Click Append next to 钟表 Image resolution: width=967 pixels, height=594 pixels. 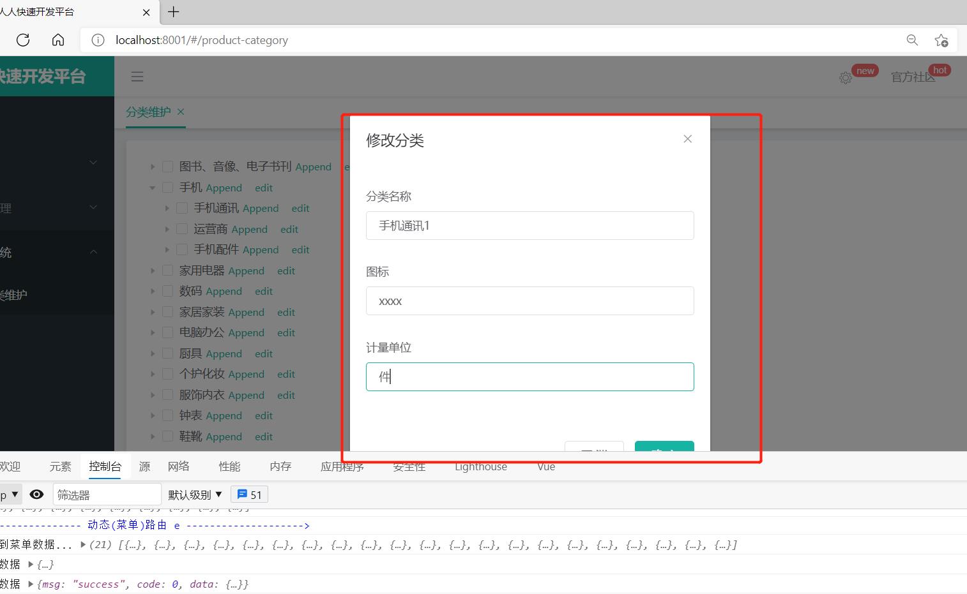(x=224, y=415)
